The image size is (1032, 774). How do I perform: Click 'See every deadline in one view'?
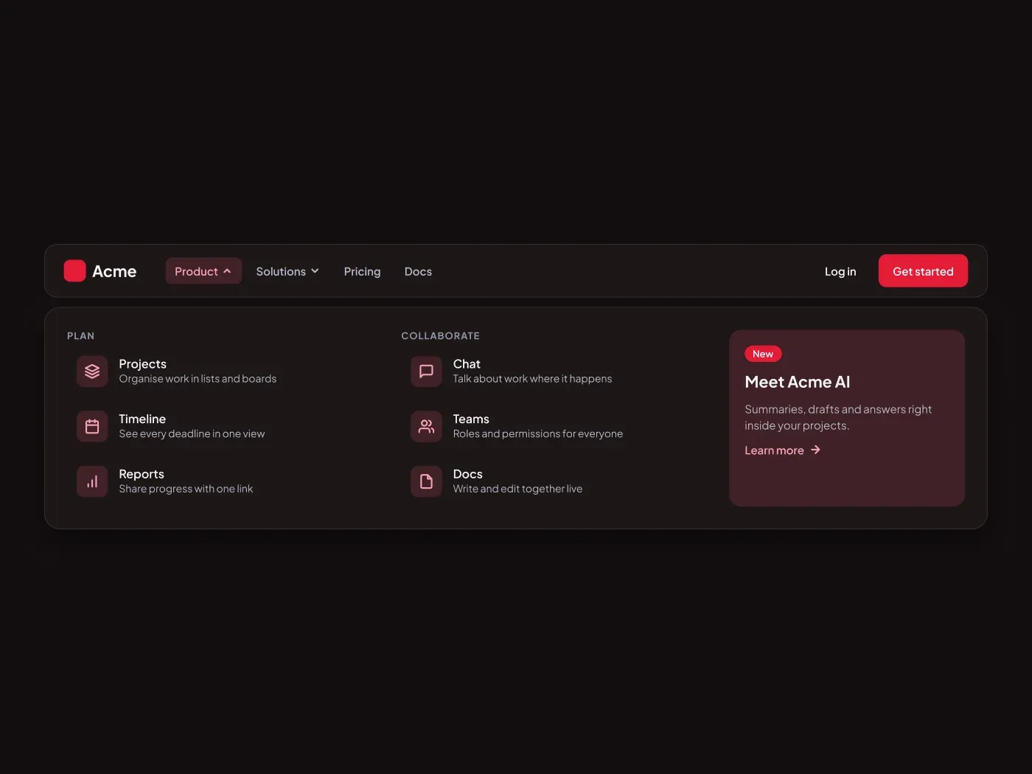tap(192, 434)
